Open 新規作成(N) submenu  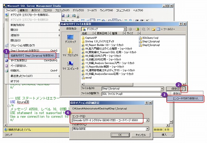pos(32,25)
